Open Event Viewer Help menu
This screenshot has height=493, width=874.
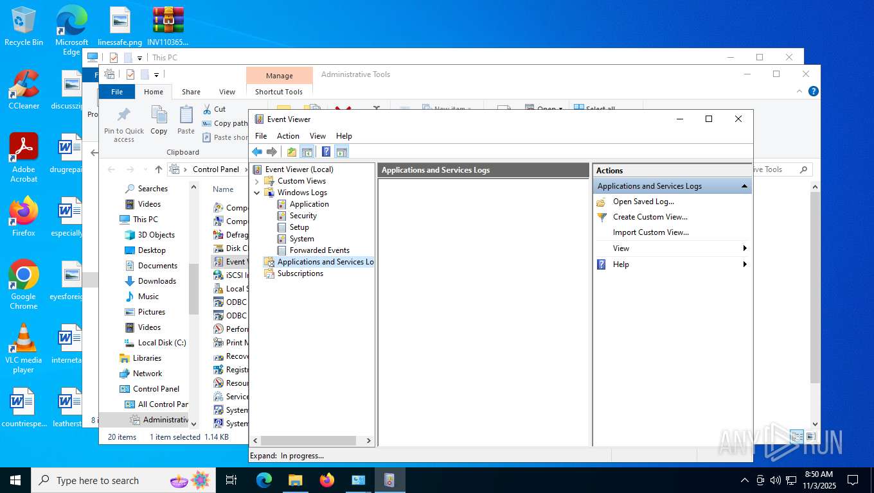tap(344, 136)
